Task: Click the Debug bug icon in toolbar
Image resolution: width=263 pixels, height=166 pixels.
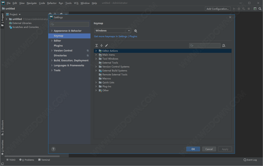Action: (x=239, y=9)
